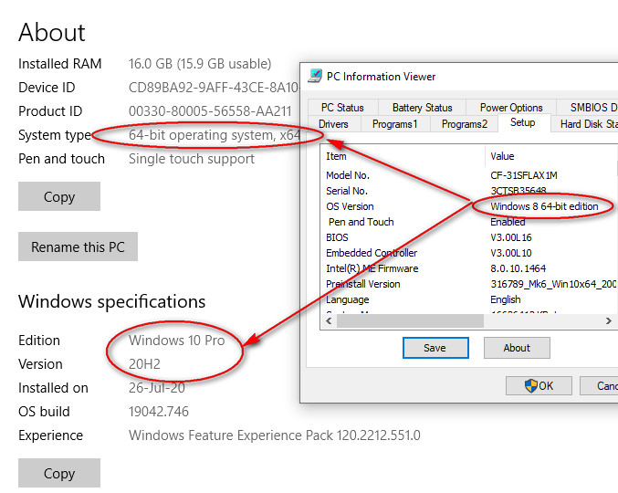Click the shield icon on the OK button

point(531,385)
